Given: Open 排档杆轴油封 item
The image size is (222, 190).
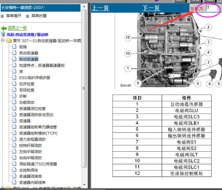Looking at the screenshot, I should point(30,145).
